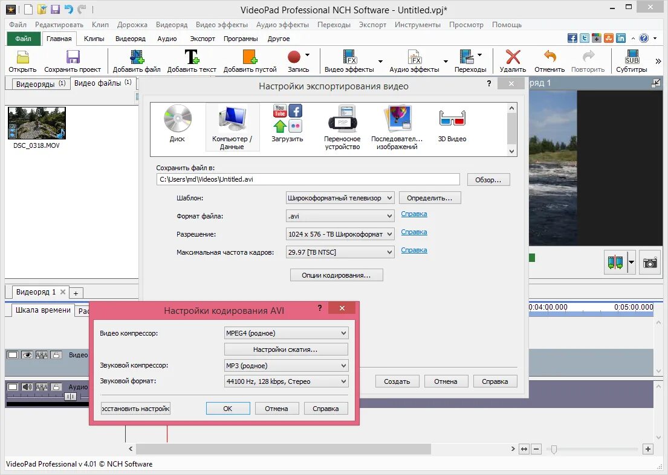Screen dimensions: 668x475
Task: Open the Звуковой формат 44100 Hz dropdown
Action: pos(287,381)
